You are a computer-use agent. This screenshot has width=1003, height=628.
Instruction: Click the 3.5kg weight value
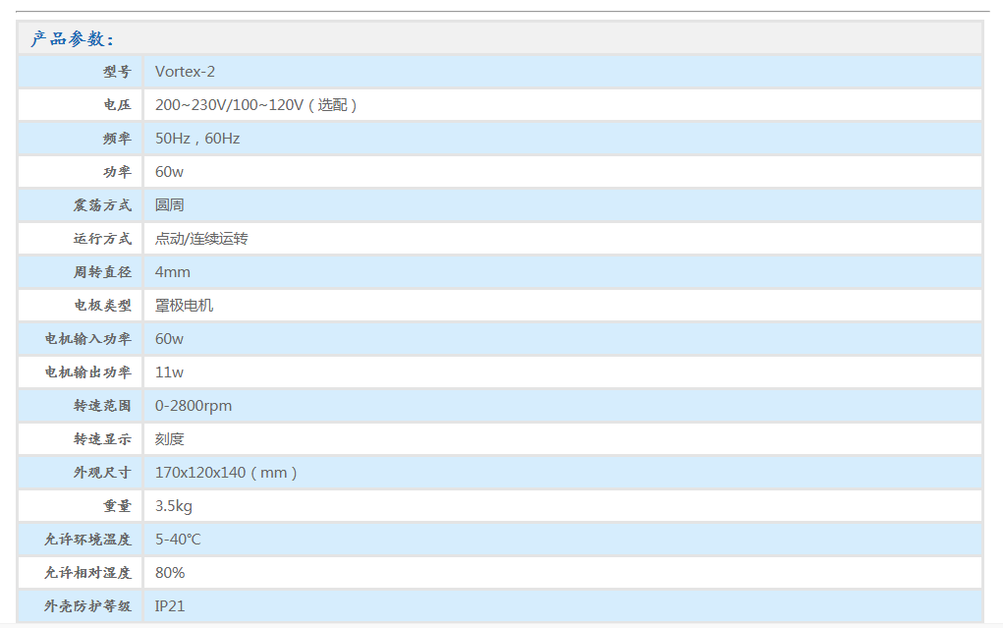pyautogui.click(x=174, y=506)
